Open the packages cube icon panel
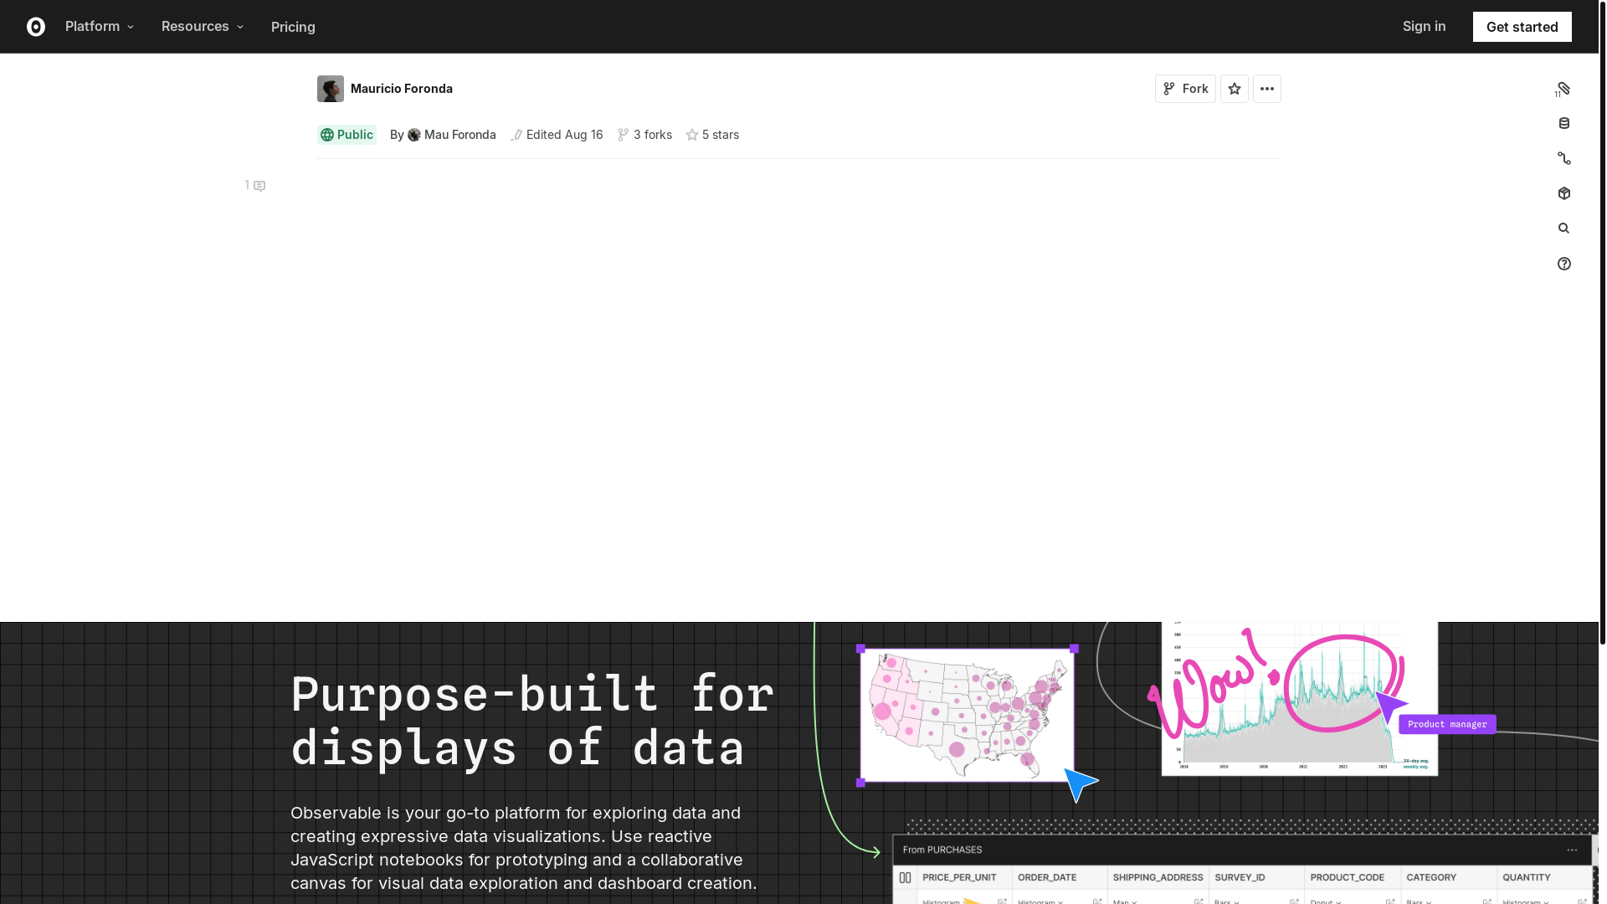 coord(1563,193)
